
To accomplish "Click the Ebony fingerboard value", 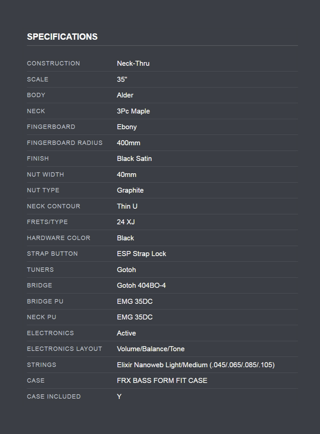I will click(127, 127).
